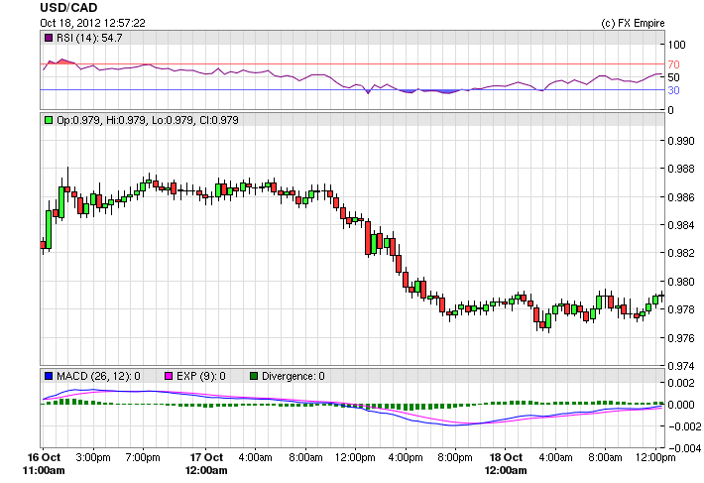Click the 8:00pm time axis label
Viewport: 704px width, 483px height.
tap(455, 457)
